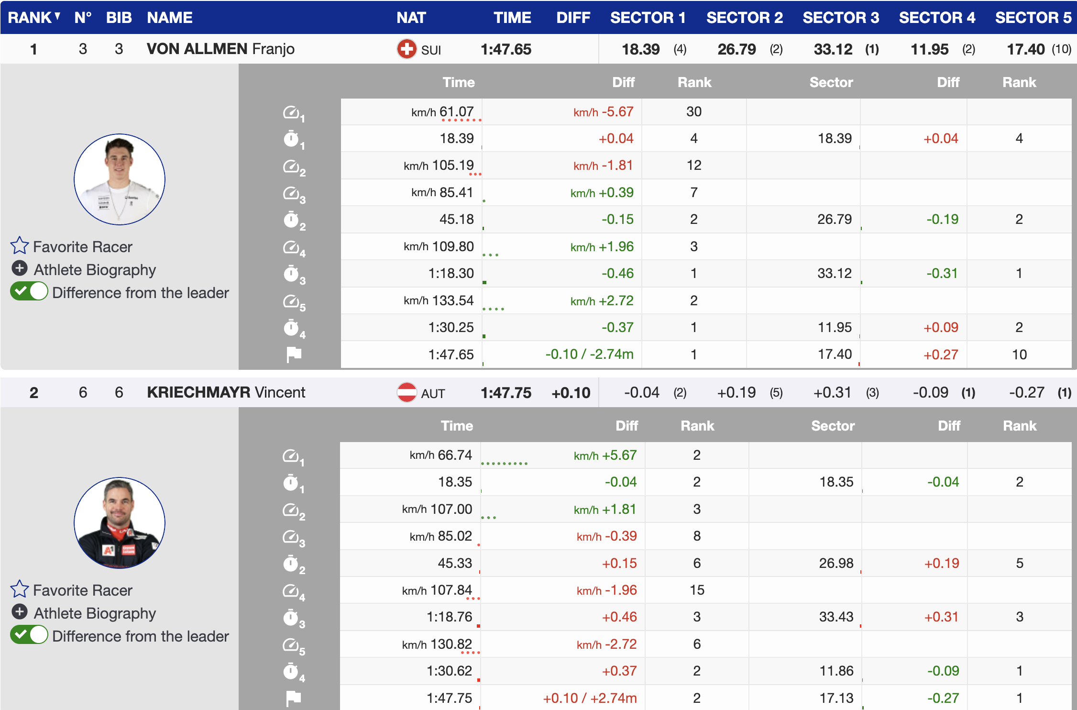Open Von Allmen's athlete portrait photo
The height and width of the screenshot is (710, 1077).
click(120, 179)
